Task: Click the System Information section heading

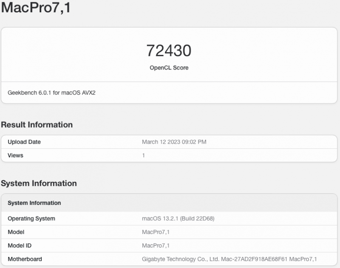Action: 40,183
